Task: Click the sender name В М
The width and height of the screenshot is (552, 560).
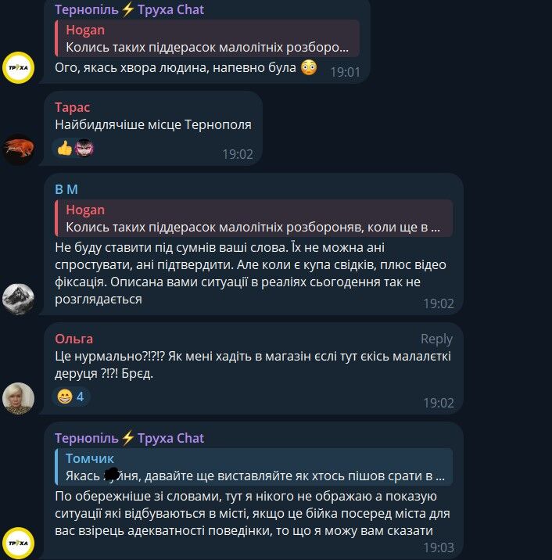Action: tap(66, 189)
